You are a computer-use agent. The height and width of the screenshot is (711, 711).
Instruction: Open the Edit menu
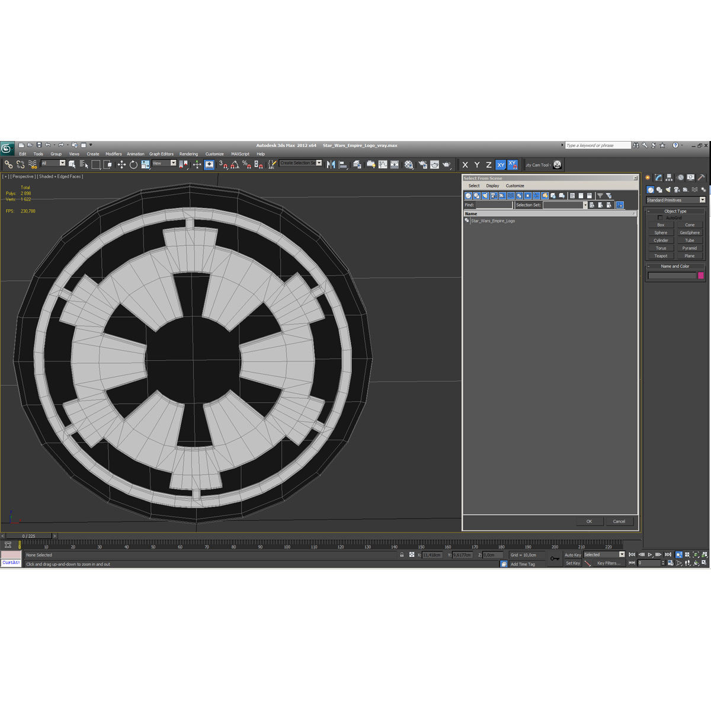23,154
